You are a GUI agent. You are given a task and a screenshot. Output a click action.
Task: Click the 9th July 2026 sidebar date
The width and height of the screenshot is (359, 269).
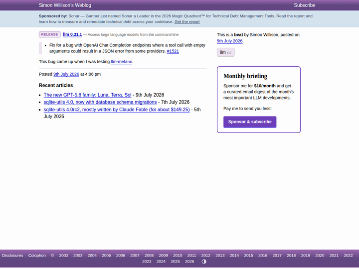tap(230, 41)
